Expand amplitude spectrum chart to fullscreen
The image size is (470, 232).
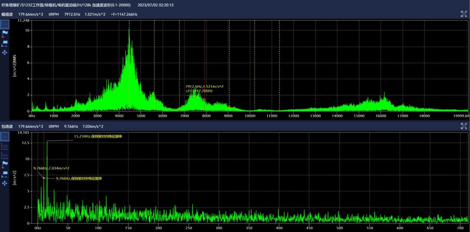pyautogui.click(x=464, y=14)
